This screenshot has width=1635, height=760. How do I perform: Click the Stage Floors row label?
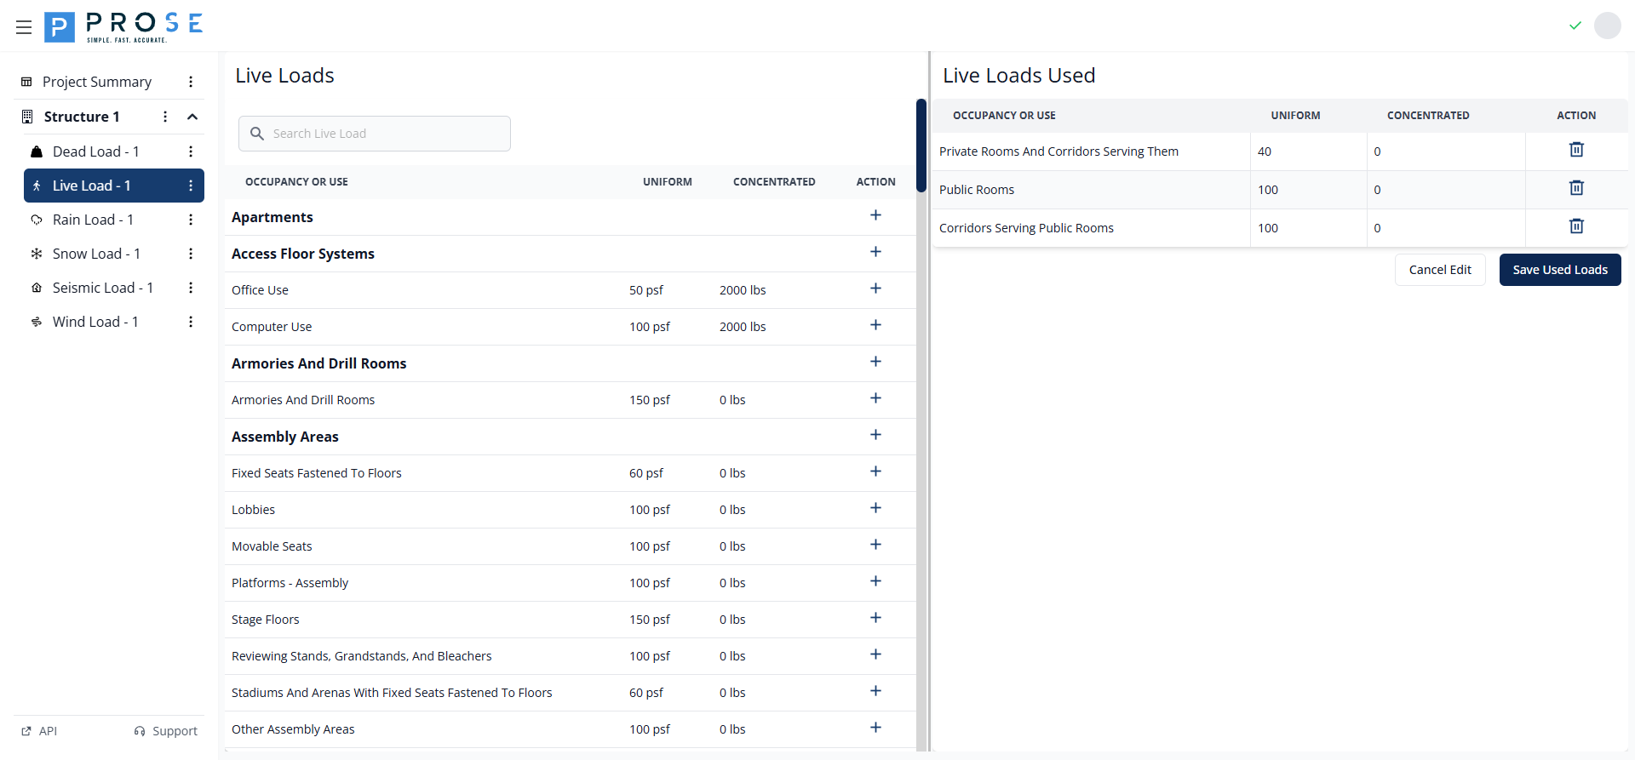(x=266, y=620)
